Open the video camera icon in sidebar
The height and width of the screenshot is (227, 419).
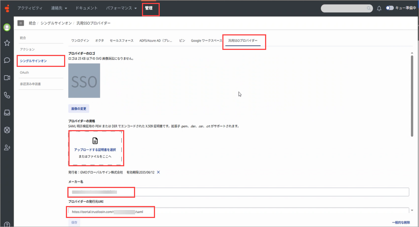tap(7, 78)
